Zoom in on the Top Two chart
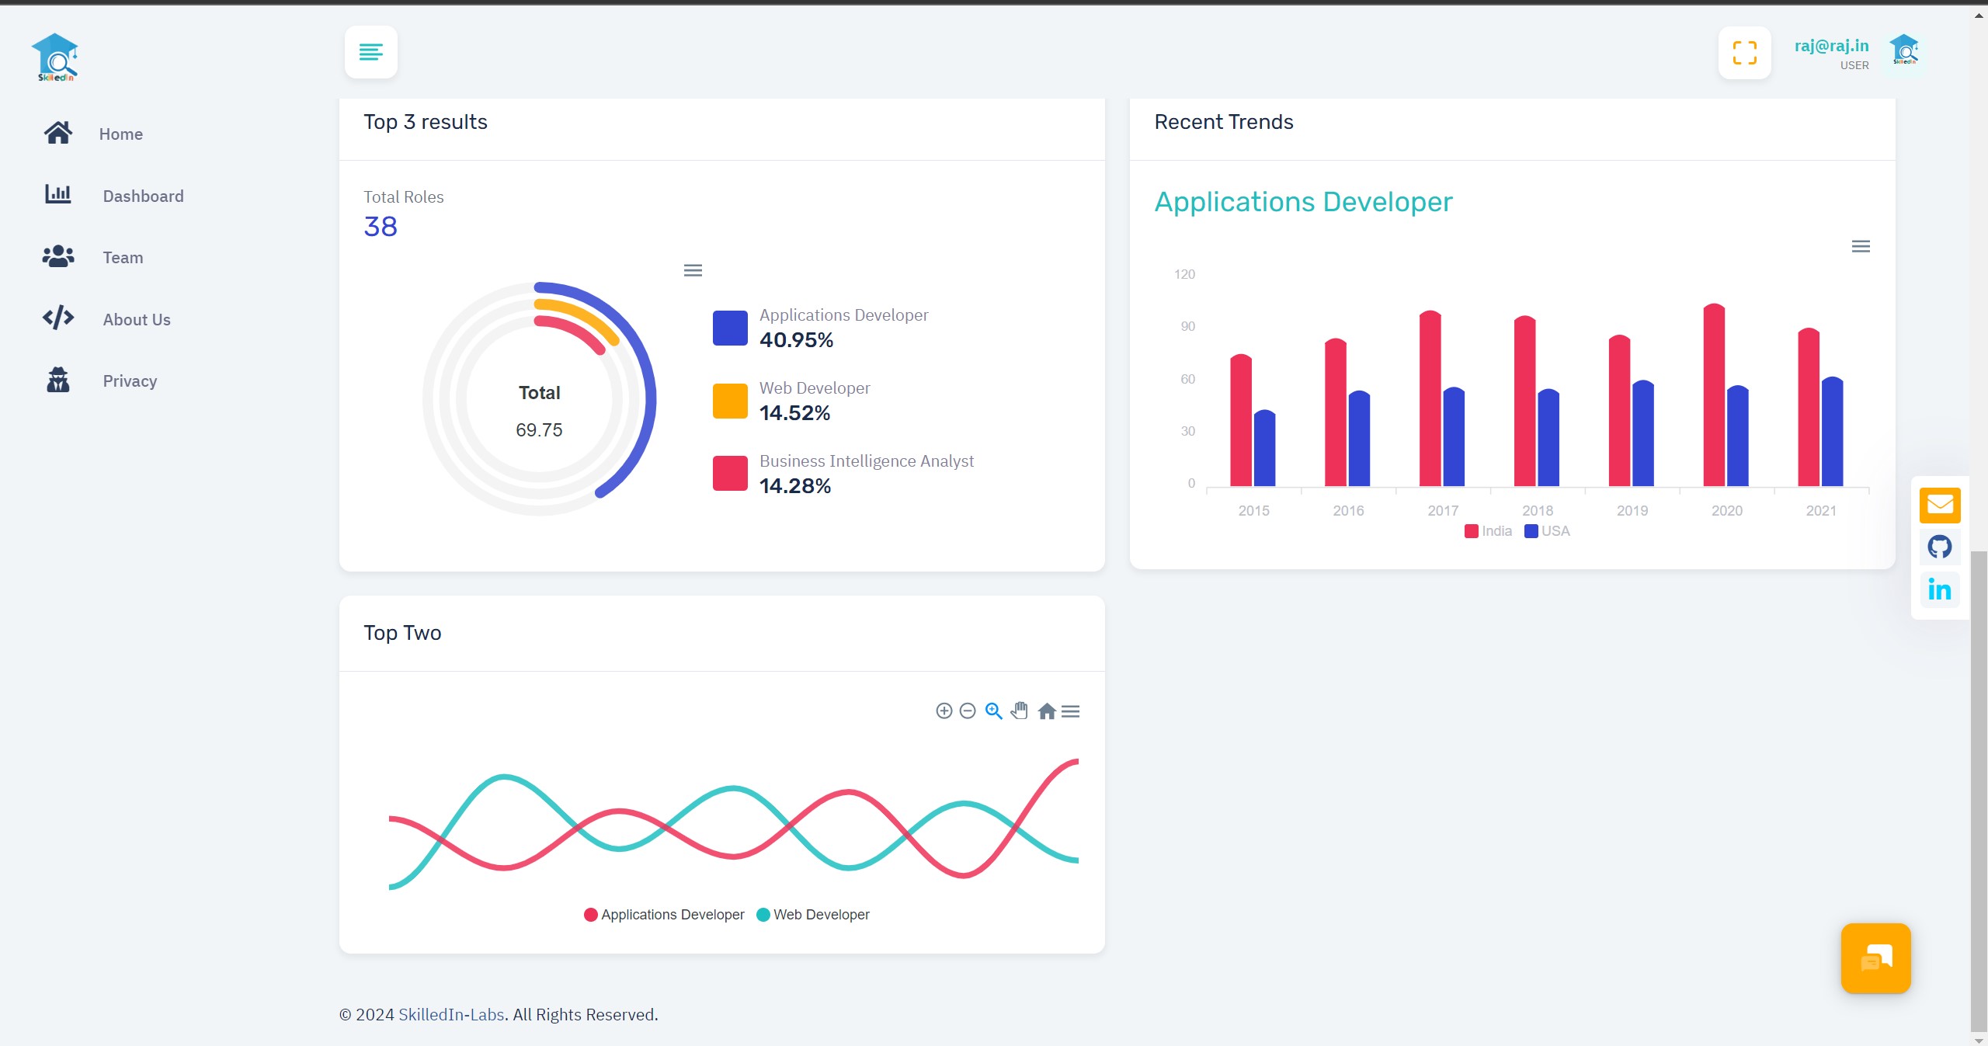Image resolution: width=1988 pixels, height=1046 pixels. (x=944, y=711)
